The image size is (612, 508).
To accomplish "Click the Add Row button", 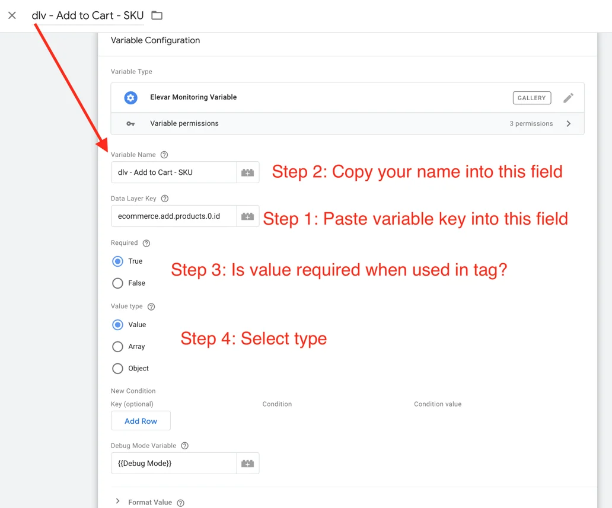I will pos(141,421).
